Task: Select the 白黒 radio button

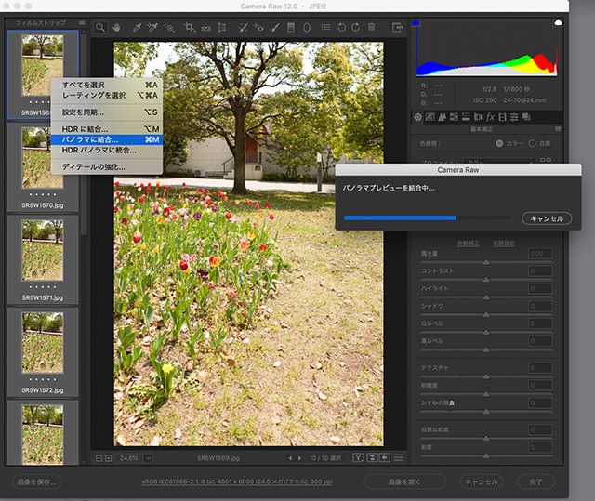Action: pos(533,143)
